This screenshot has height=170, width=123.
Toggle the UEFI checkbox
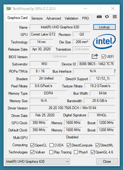pyautogui.click(x=103, y=56)
